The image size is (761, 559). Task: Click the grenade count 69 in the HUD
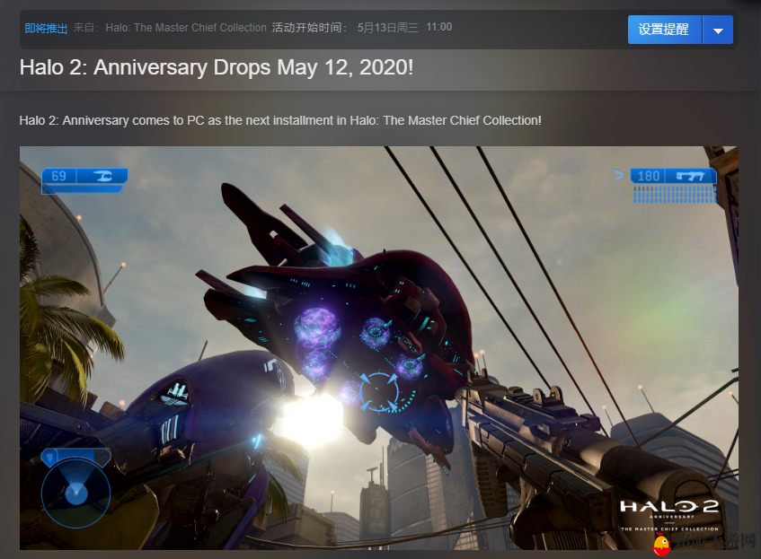(x=59, y=176)
